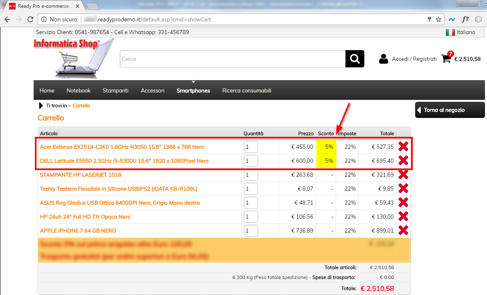Click the Cerca search field
This screenshot has width=487, height=295.
click(x=233, y=59)
